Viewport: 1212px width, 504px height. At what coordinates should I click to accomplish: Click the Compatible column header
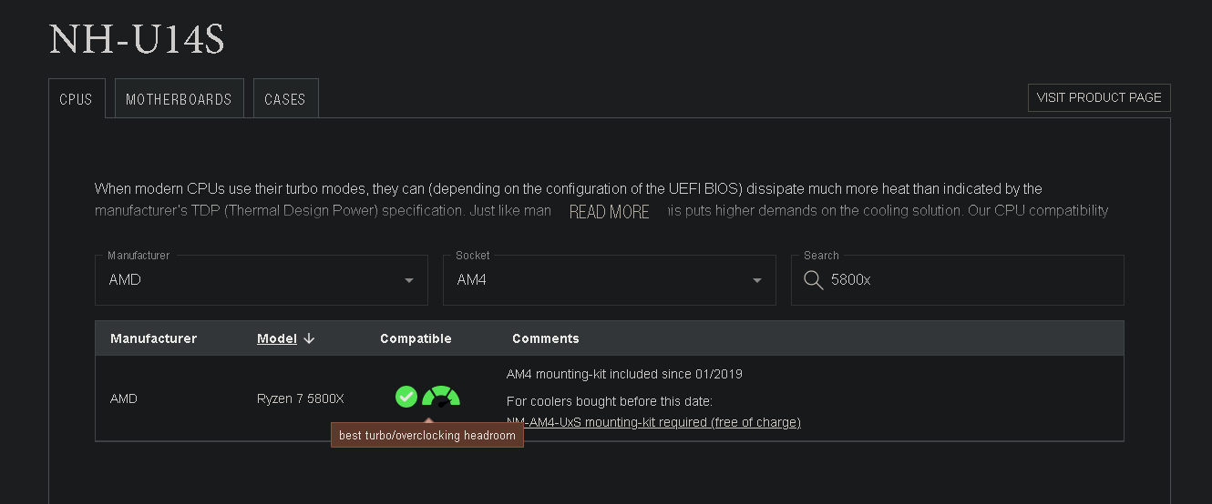click(416, 338)
